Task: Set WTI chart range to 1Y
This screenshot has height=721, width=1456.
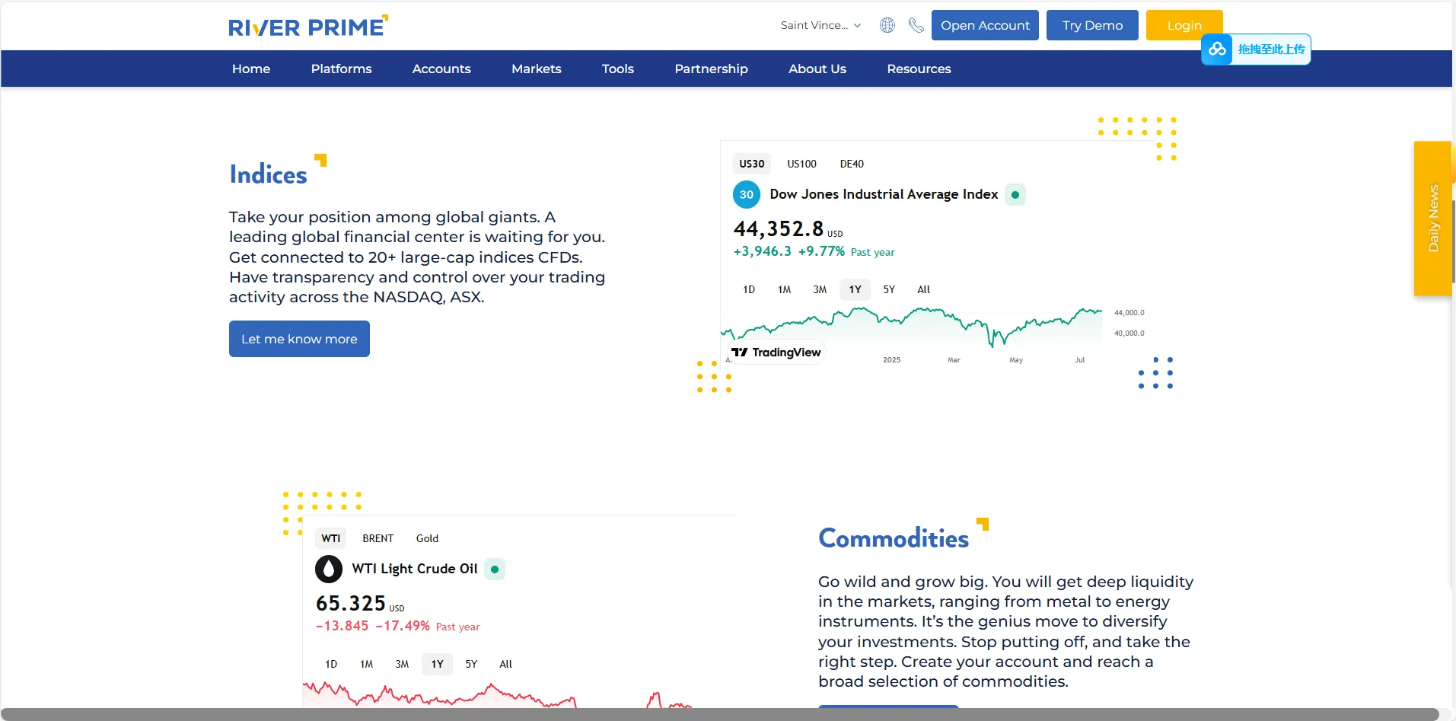Action: tap(437, 664)
